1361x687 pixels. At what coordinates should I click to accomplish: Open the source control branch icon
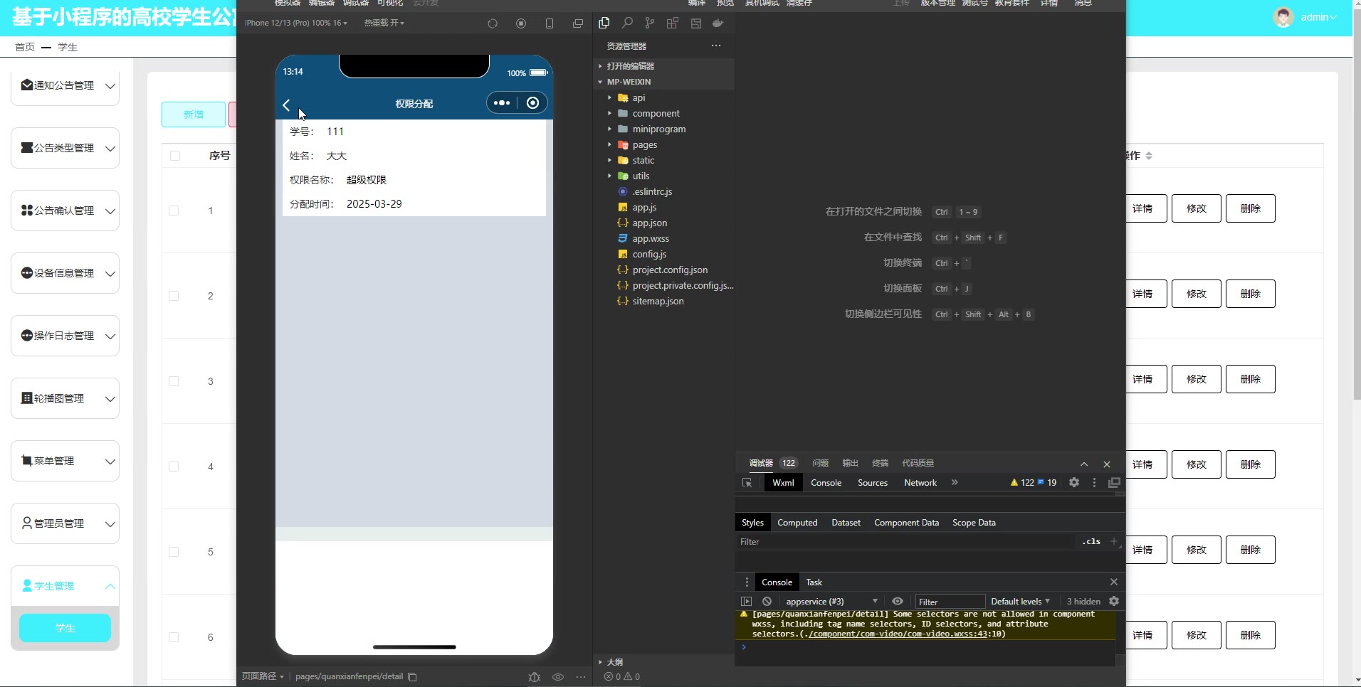click(649, 23)
